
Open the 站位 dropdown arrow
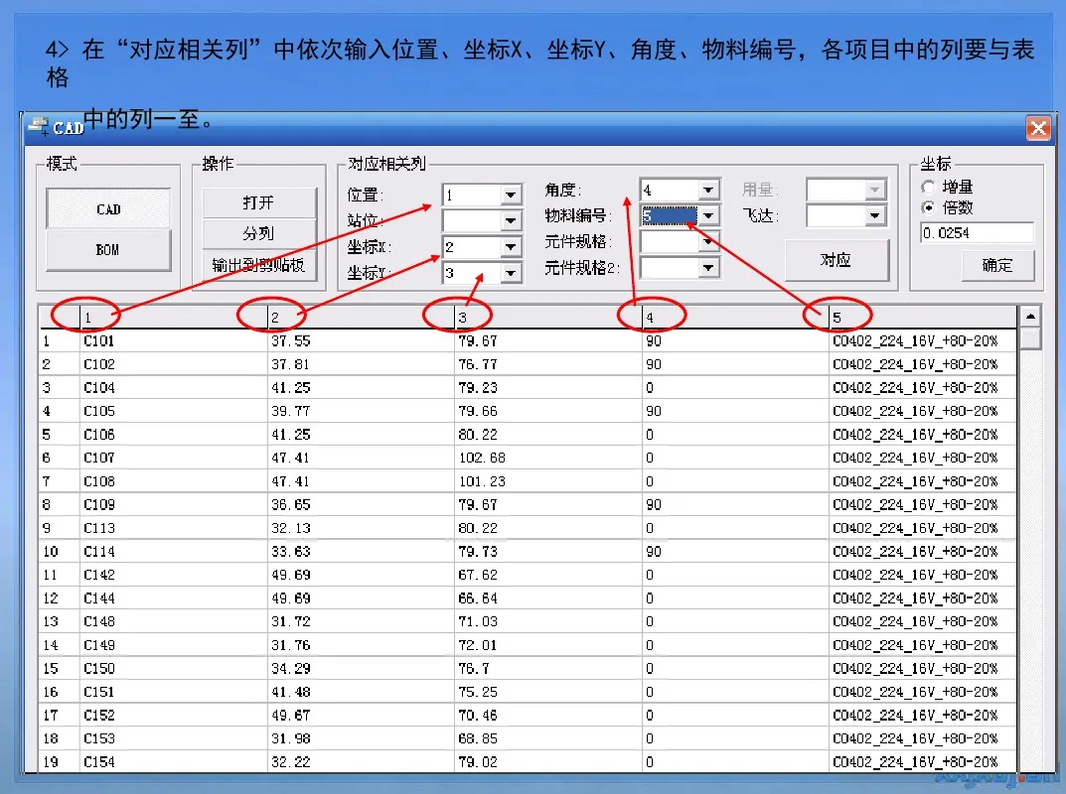click(512, 220)
